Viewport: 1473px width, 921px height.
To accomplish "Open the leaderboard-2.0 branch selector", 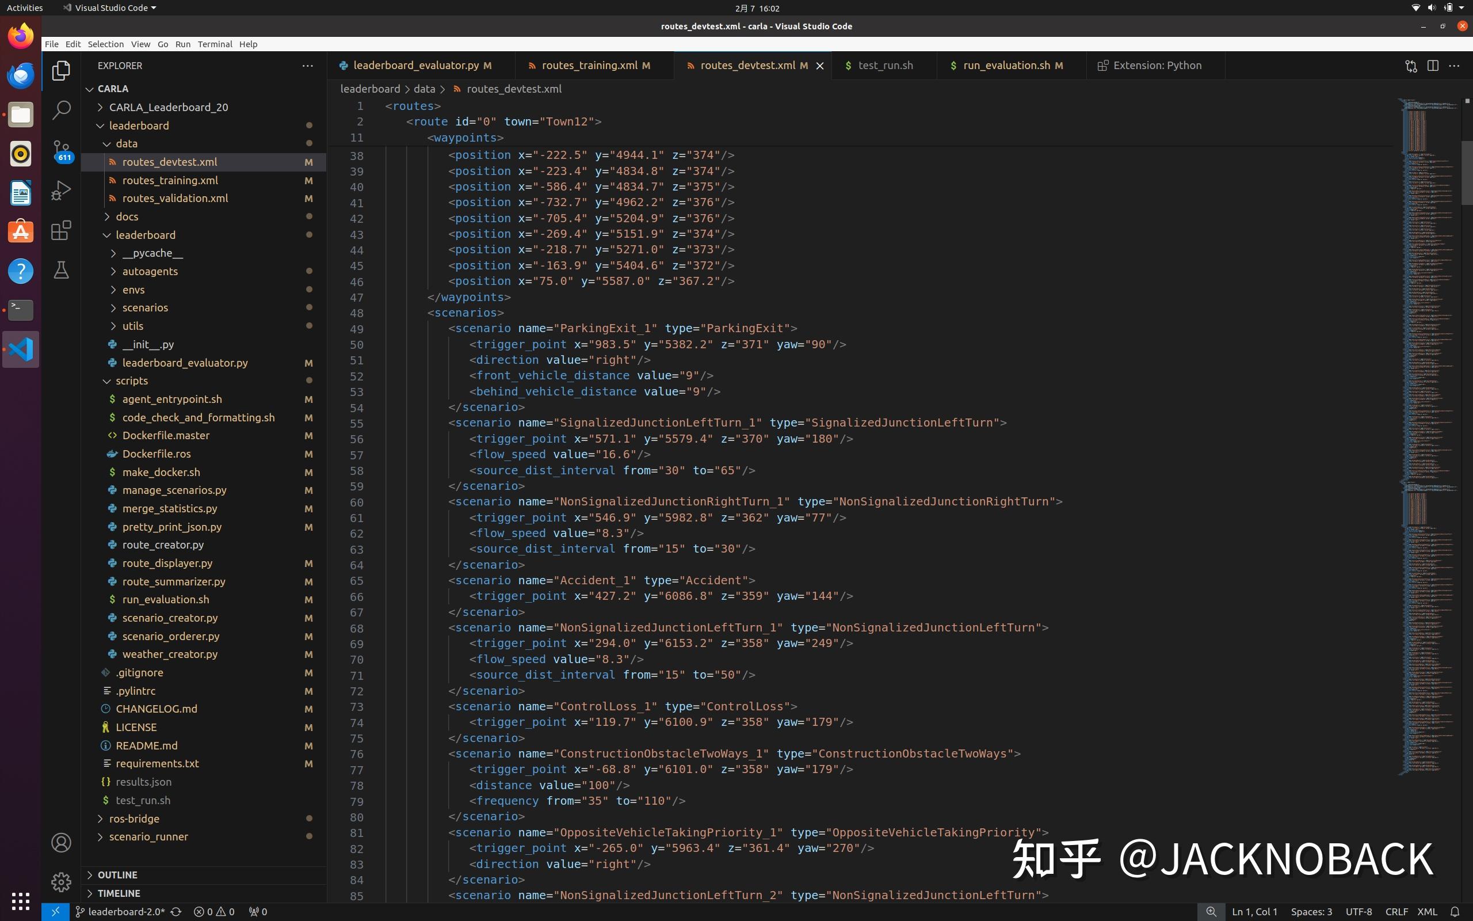I will (x=120, y=912).
